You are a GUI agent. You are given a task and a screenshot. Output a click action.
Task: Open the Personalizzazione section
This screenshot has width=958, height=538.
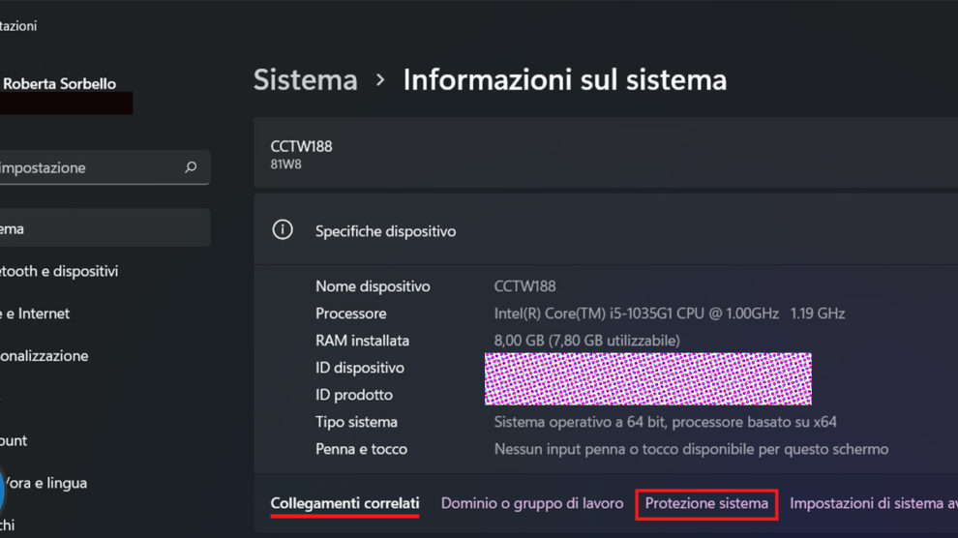[45, 355]
